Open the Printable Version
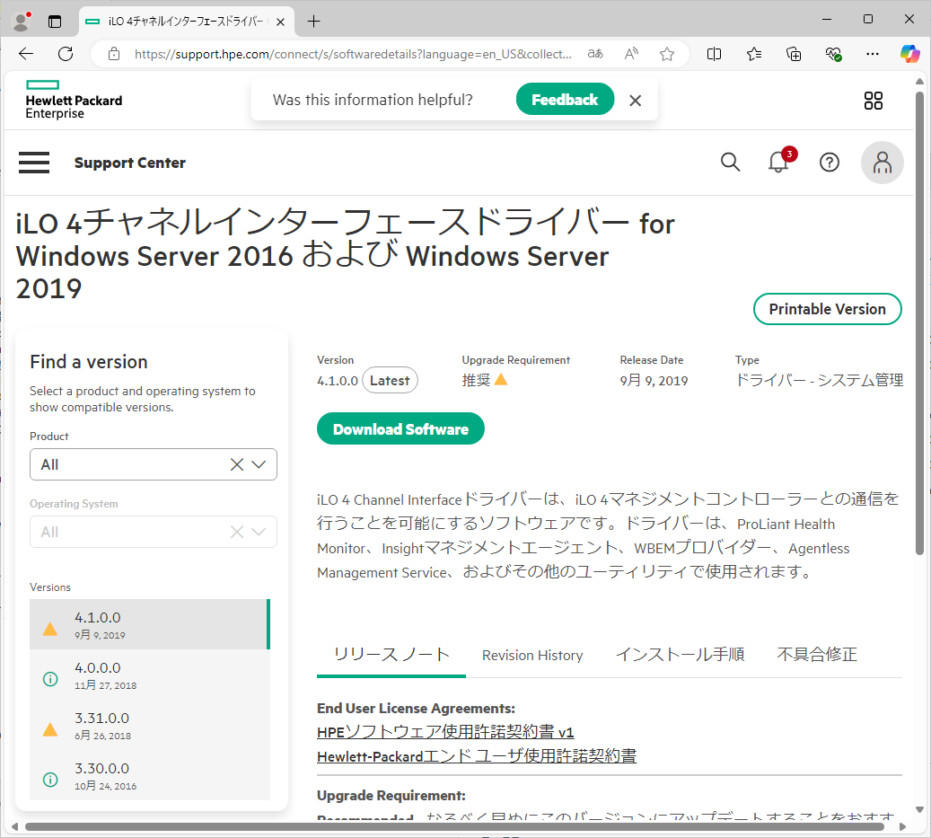 [827, 309]
